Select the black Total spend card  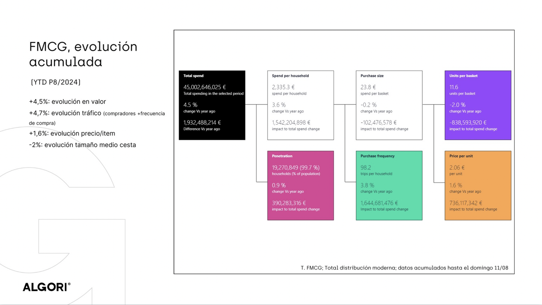coord(212,105)
